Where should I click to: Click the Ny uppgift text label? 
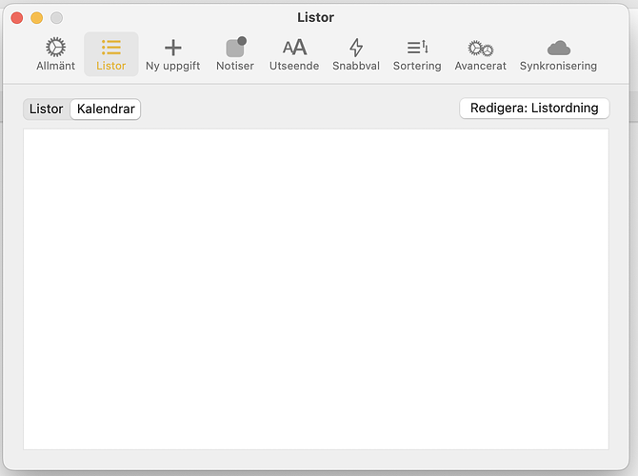click(172, 67)
